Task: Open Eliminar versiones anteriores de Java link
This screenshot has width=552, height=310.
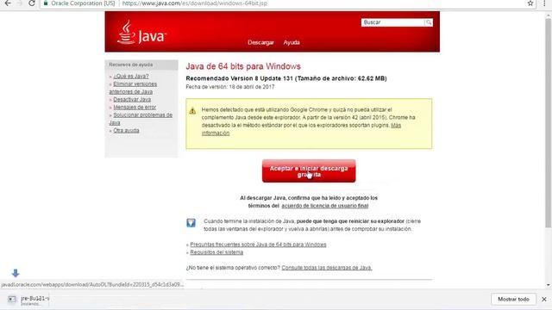Action: pyautogui.click(x=133, y=88)
